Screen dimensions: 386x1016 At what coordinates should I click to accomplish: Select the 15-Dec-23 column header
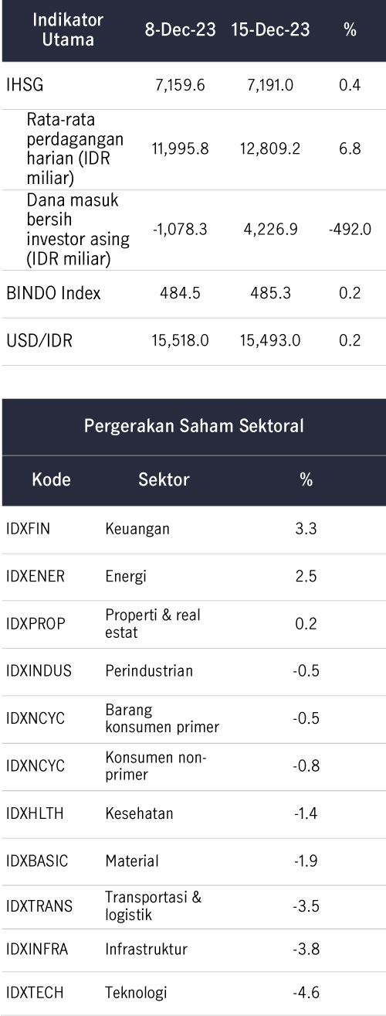(270, 30)
